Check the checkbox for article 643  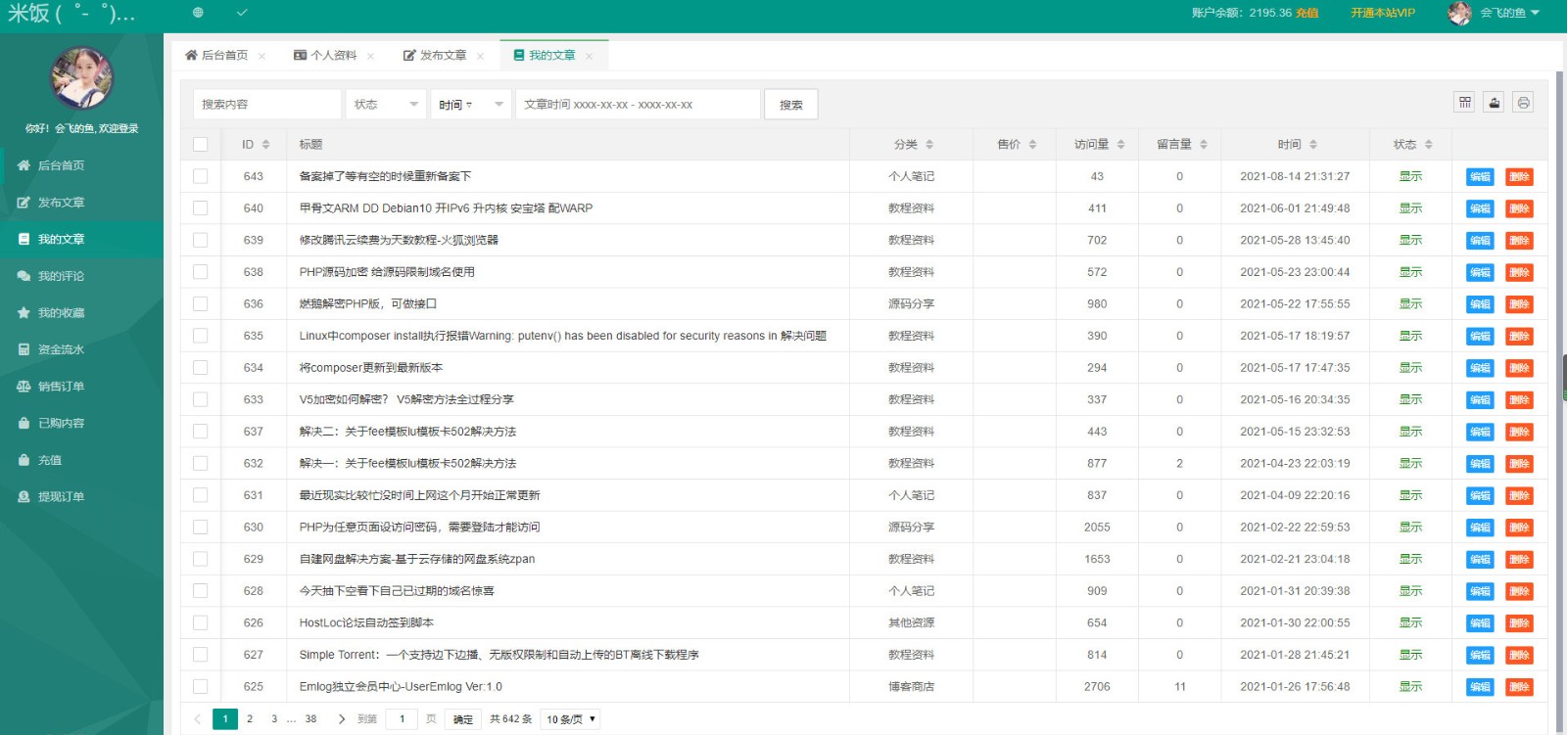201,176
